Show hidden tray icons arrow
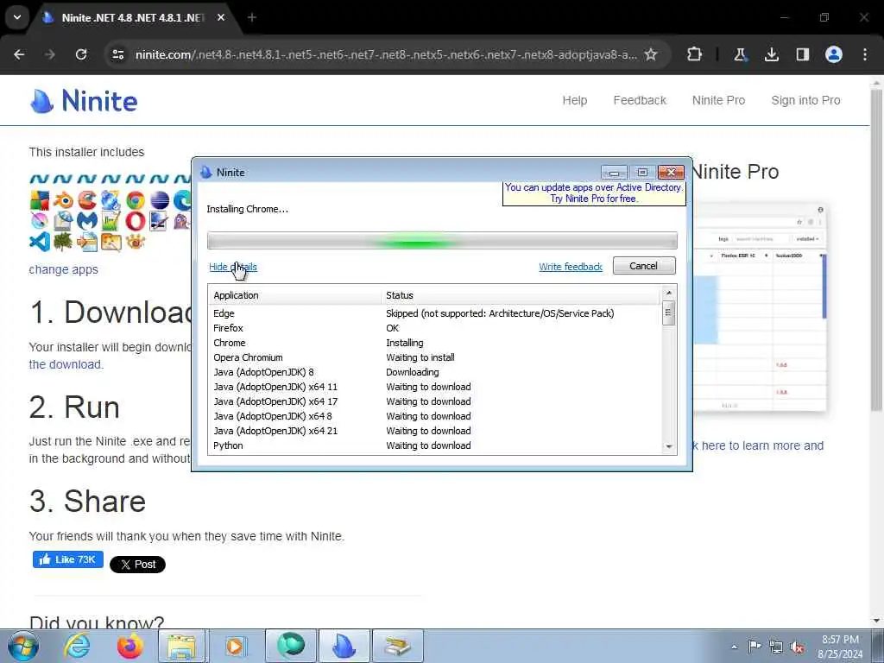 click(x=734, y=647)
